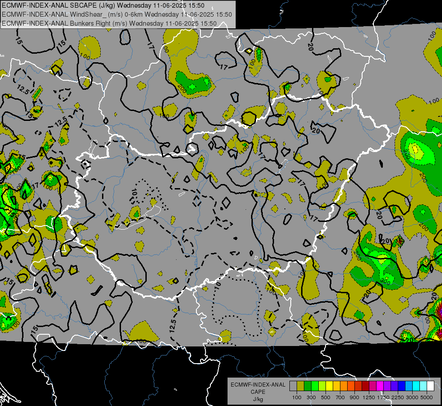Click the CAPE label in the legend
442x406 pixels.
click(x=258, y=392)
